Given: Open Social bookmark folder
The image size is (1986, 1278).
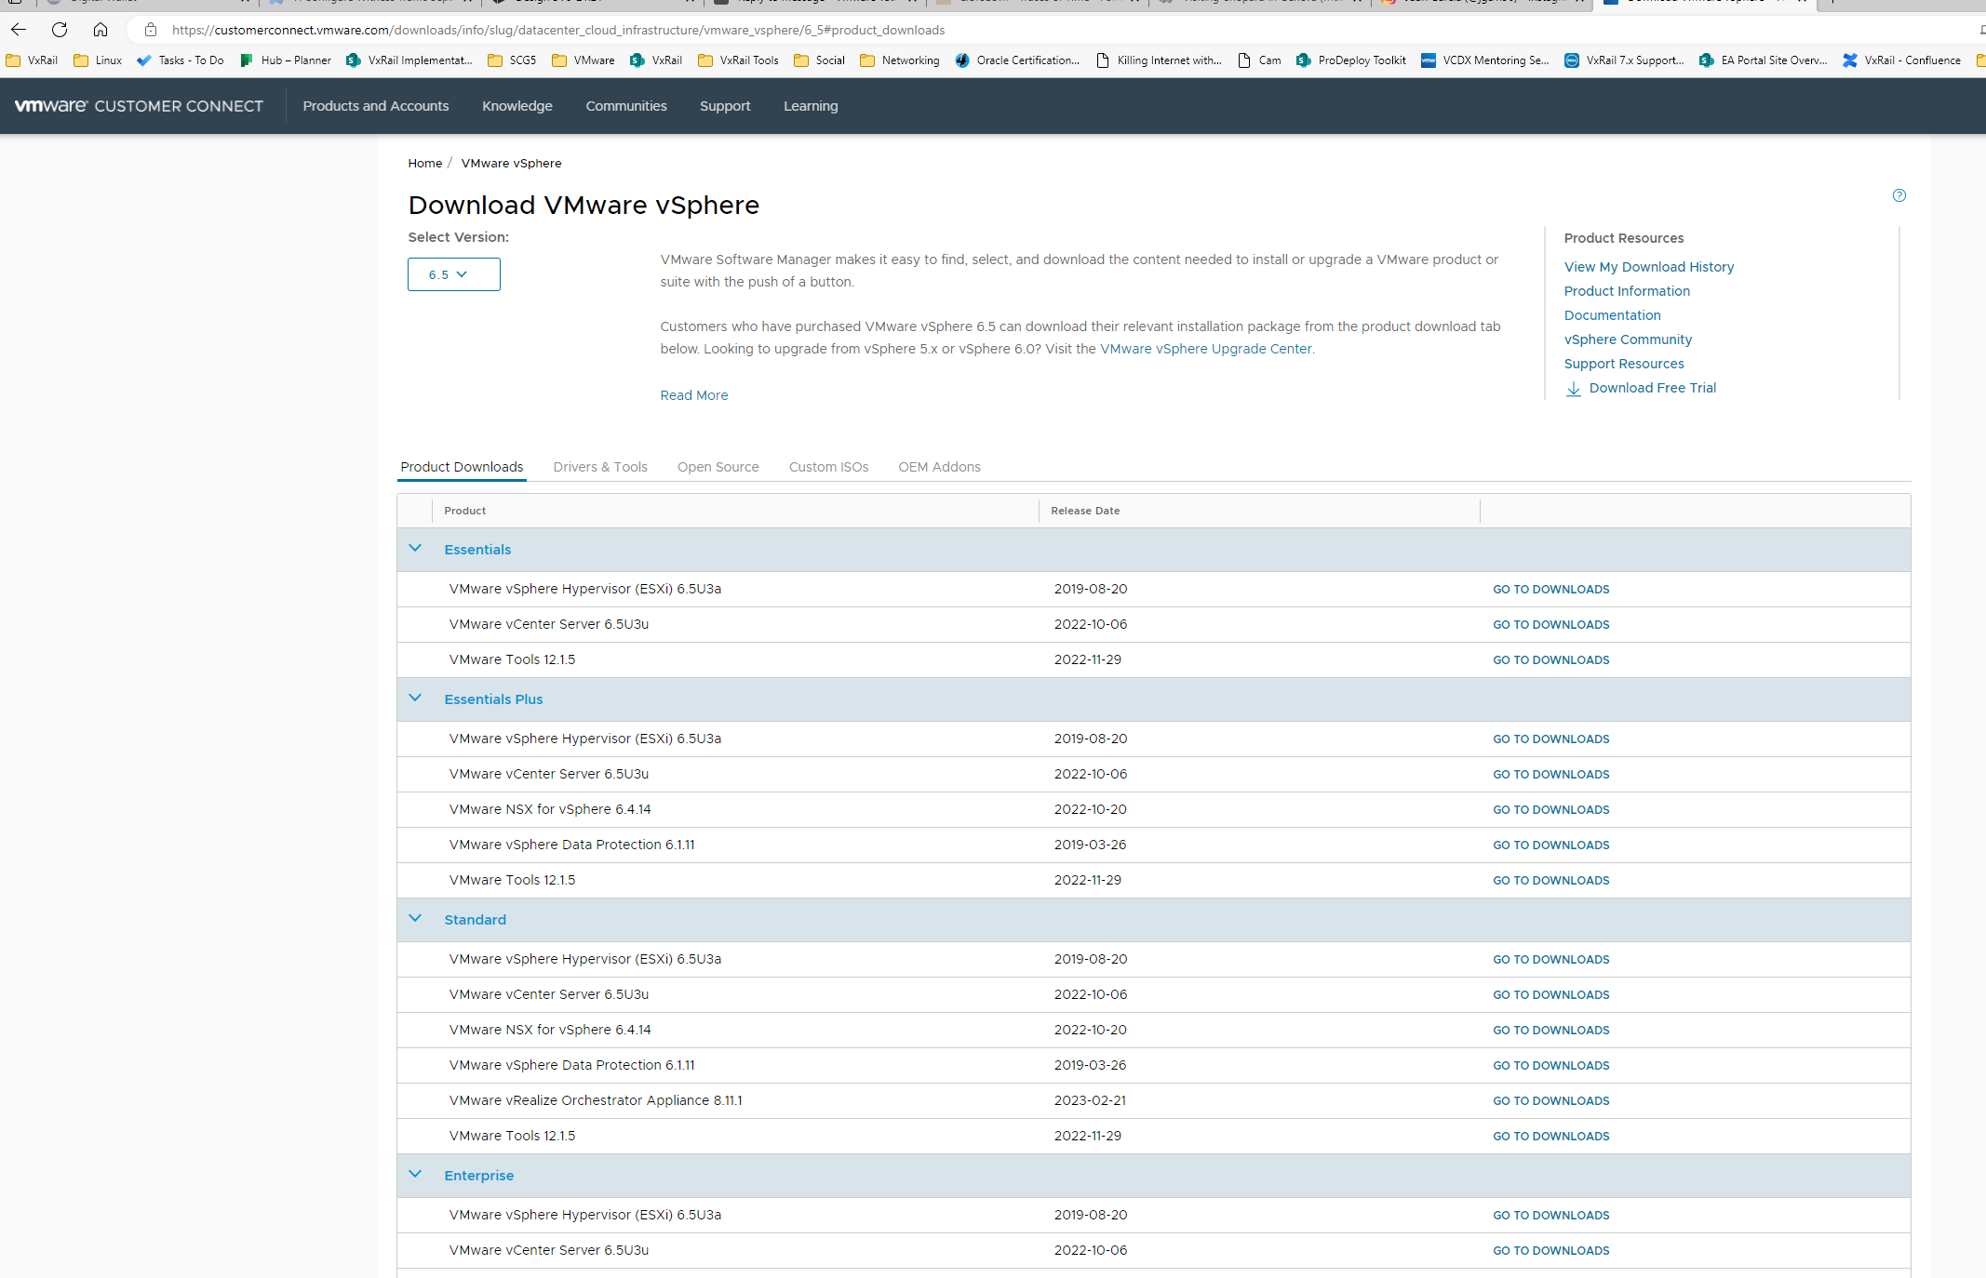Looking at the screenshot, I should coord(820,60).
